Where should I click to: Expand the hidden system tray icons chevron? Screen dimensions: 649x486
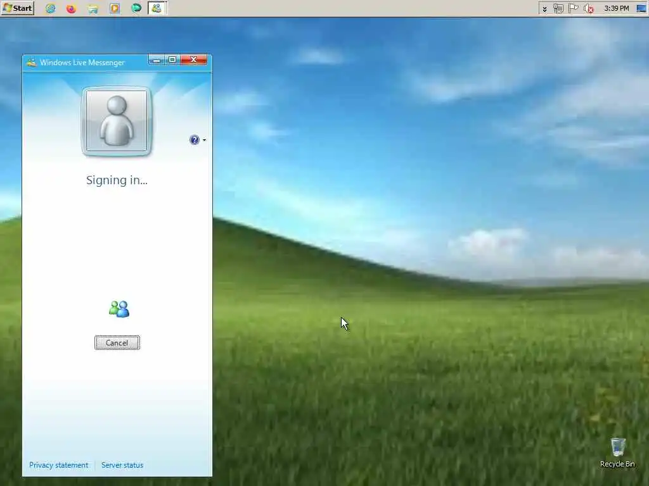[x=544, y=9]
